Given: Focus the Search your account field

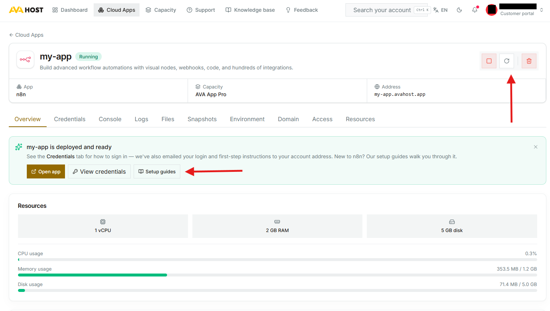Looking at the screenshot, I should 387,10.
